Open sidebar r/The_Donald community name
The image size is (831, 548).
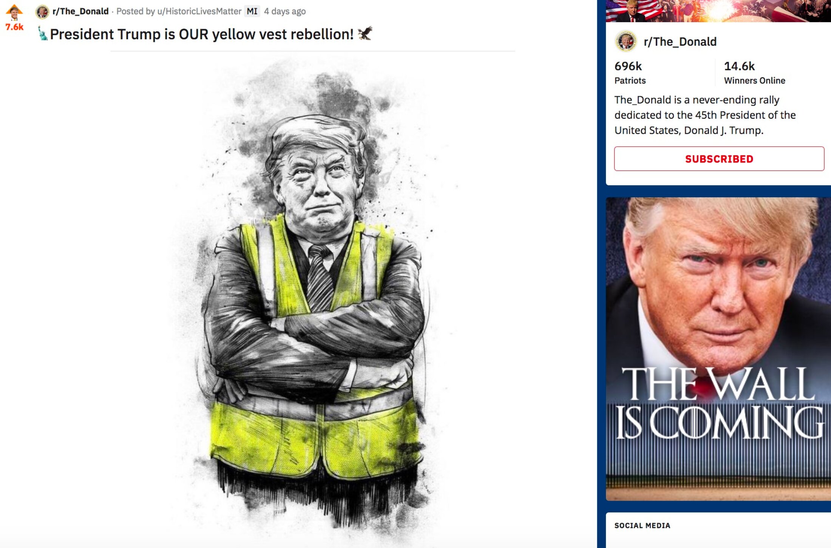tap(680, 42)
